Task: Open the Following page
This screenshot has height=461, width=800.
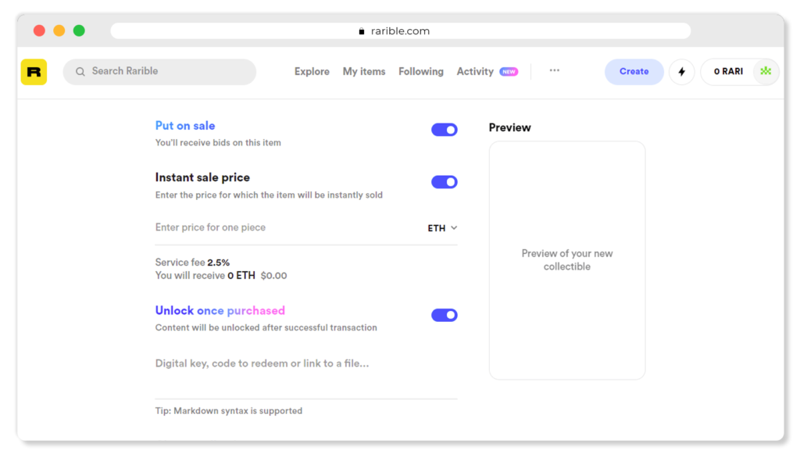Action: [421, 72]
